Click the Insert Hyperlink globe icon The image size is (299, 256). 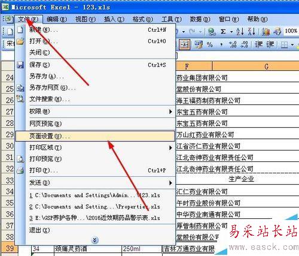[212, 32]
